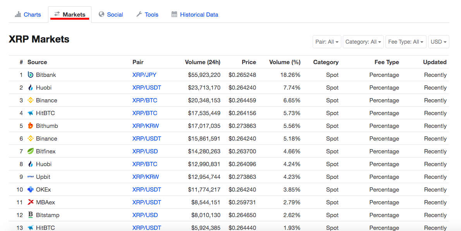Open Huobi XRP/BTC pair link in row 8
The height and width of the screenshot is (231, 461).
[x=144, y=164]
